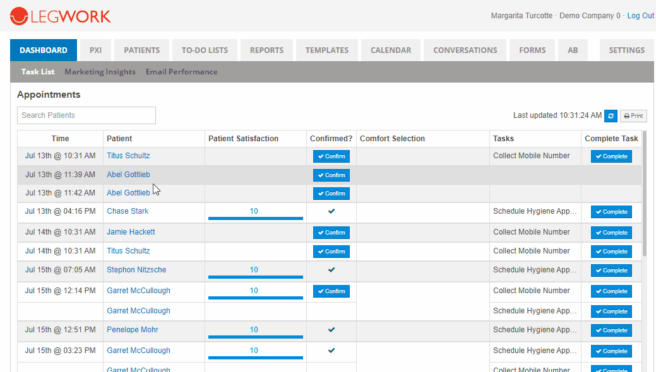The image size is (656, 372).
Task: Confirm Jamie Hackett's appointment
Action: click(331, 233)
